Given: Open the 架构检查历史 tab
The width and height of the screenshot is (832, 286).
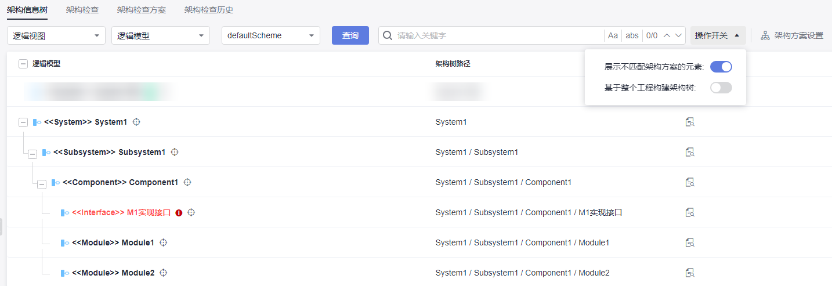Looking at the screenshot, I should [209, 10].
